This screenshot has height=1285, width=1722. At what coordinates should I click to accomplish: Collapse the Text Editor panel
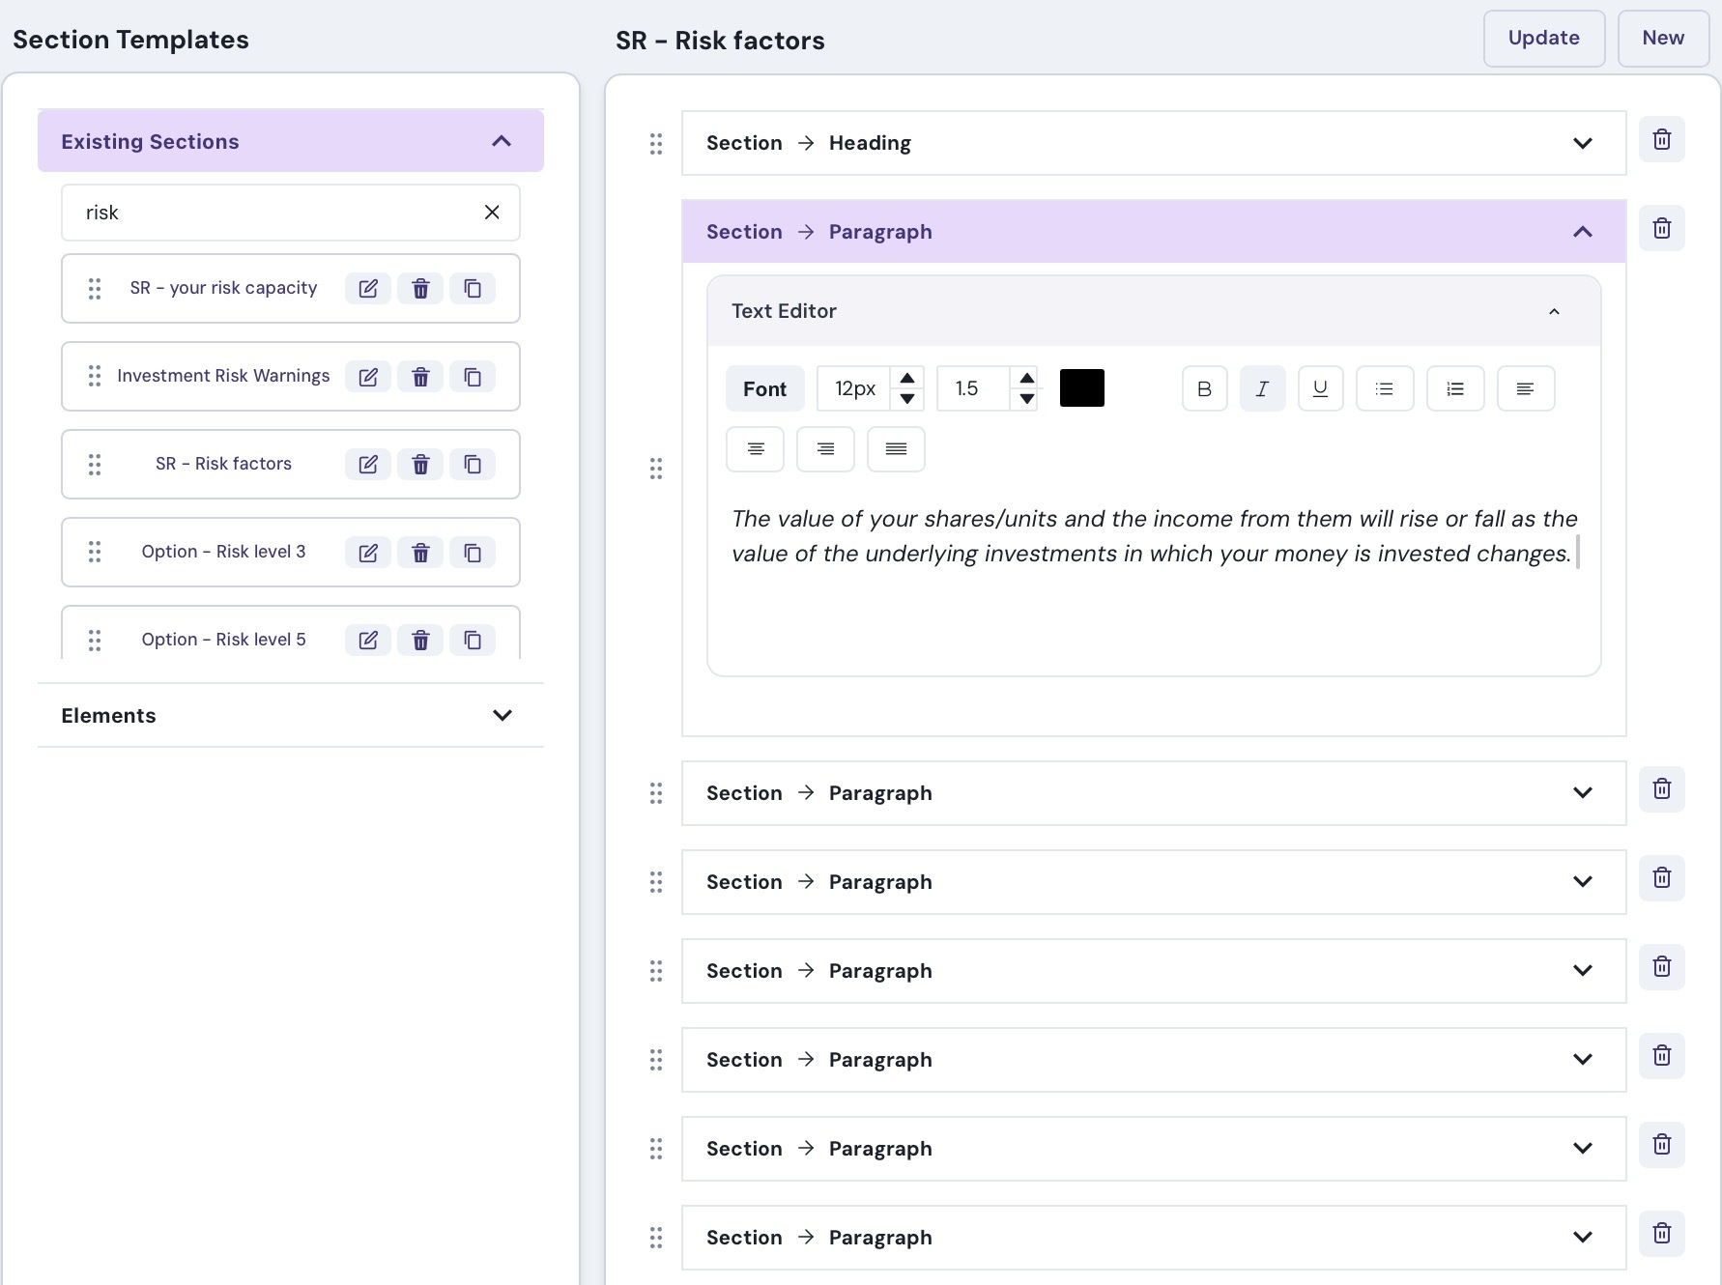coord(1554,311)
